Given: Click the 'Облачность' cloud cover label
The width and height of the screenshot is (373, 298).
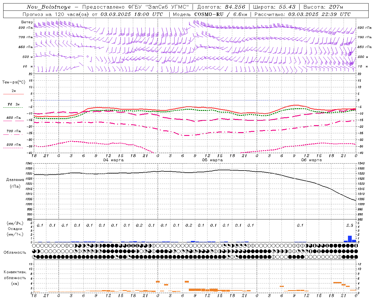Looking at the screenshot, I should (15, 253).
